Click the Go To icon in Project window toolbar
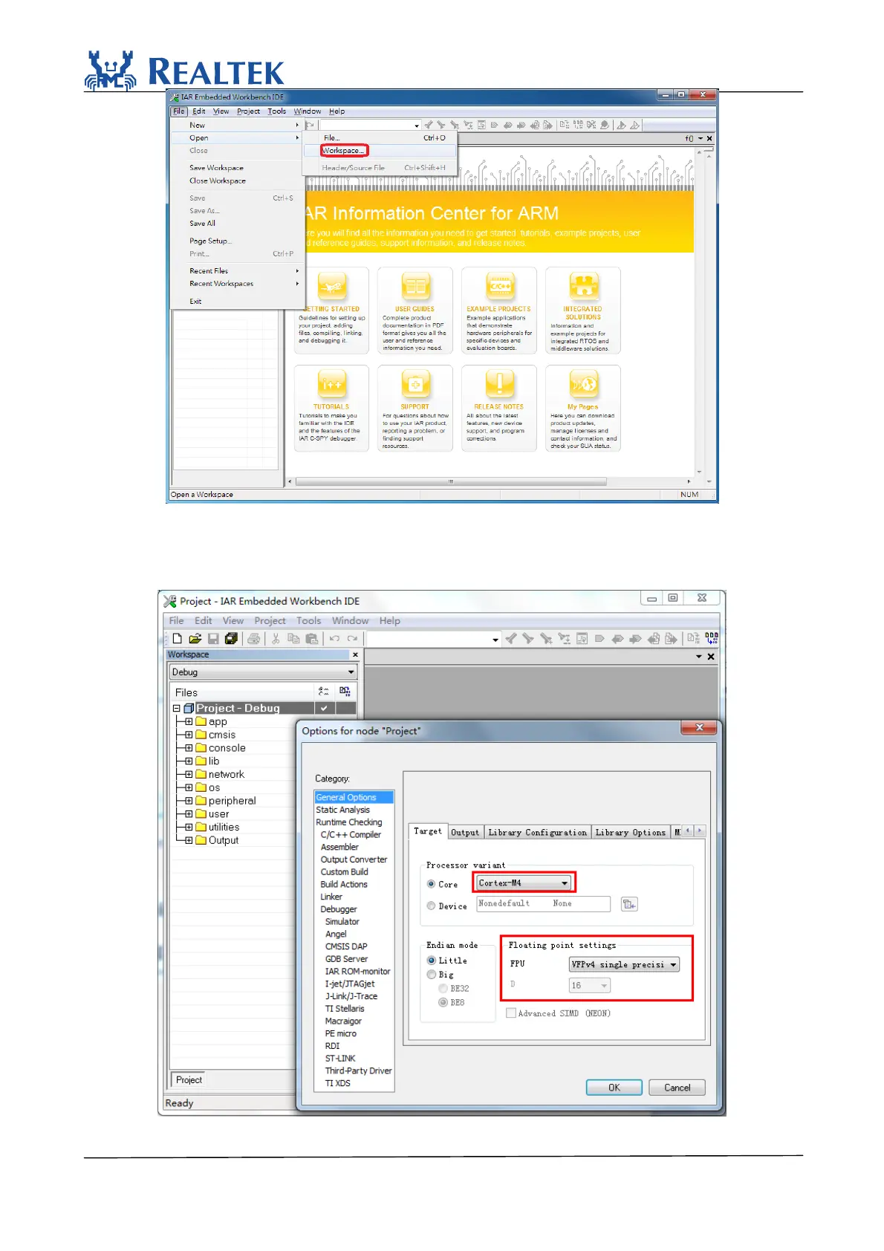 [582, 639]
